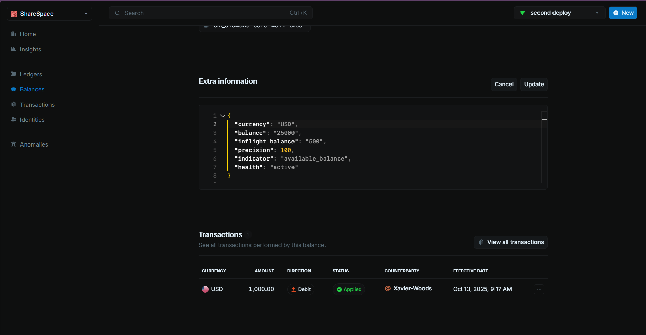Select the Insights chart icon
Image resolution: width=646 pixels, height=335 pixels.
click(14, 49)
